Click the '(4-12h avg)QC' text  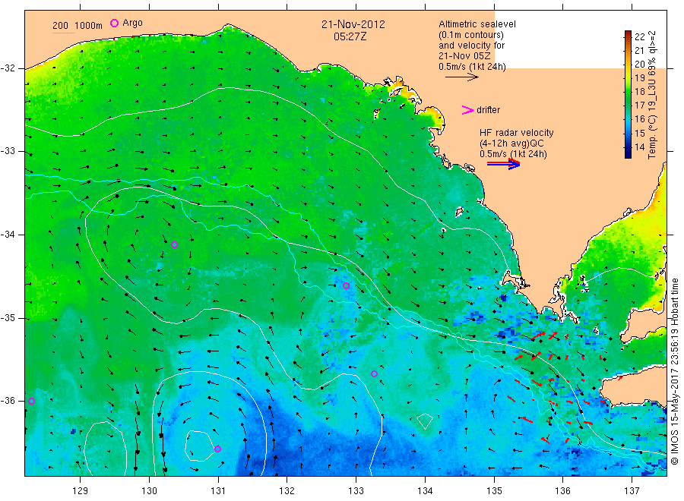click(511, 143)
